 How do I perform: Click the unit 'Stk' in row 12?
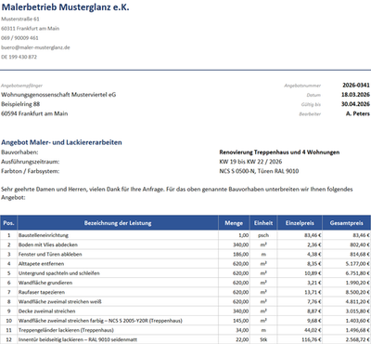[263, 339]
